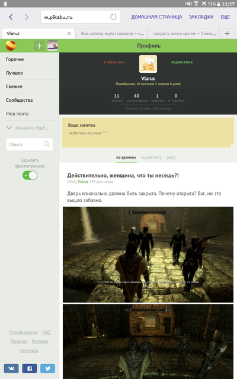Viewport: 237px width, 379px height.
Task: Share via Twitter icon
Action: pyautogui.click(x=47, y=368)
